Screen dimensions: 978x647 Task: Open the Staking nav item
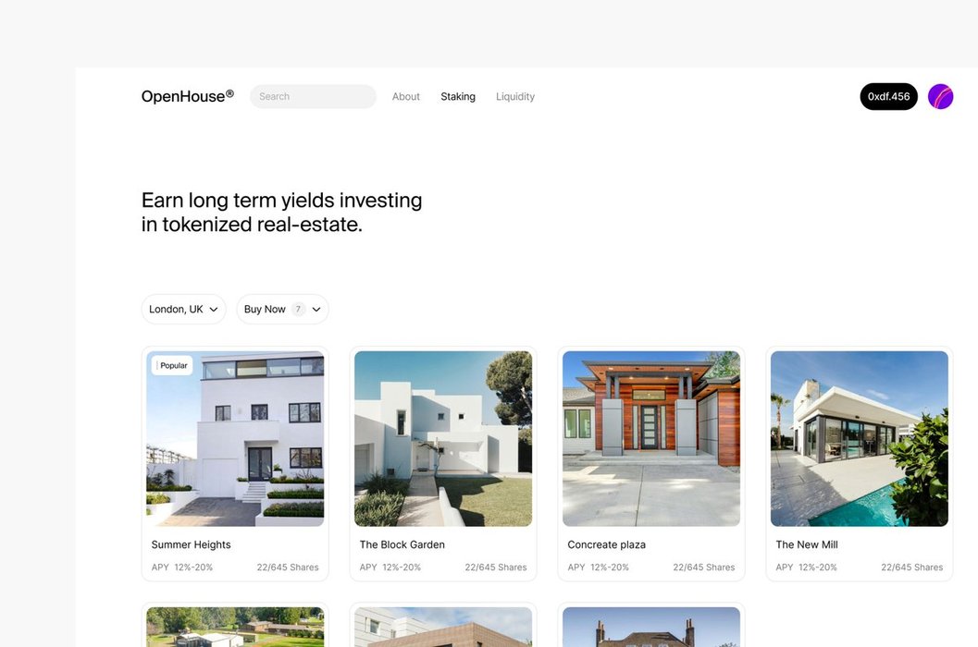[458, 97]
